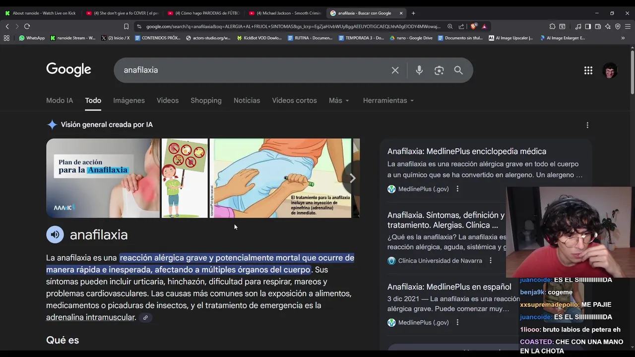
Task: Toggle the browser sidebar panel icon
Action: pos(588,26)
